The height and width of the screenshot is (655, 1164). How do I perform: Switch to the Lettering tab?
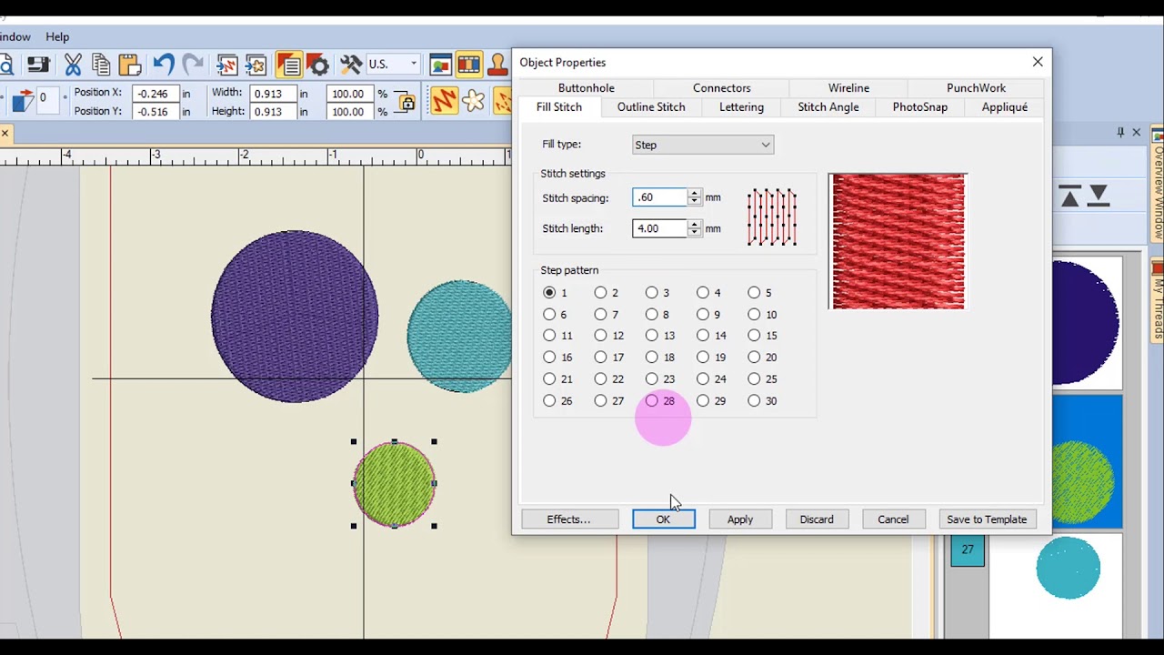741,107
